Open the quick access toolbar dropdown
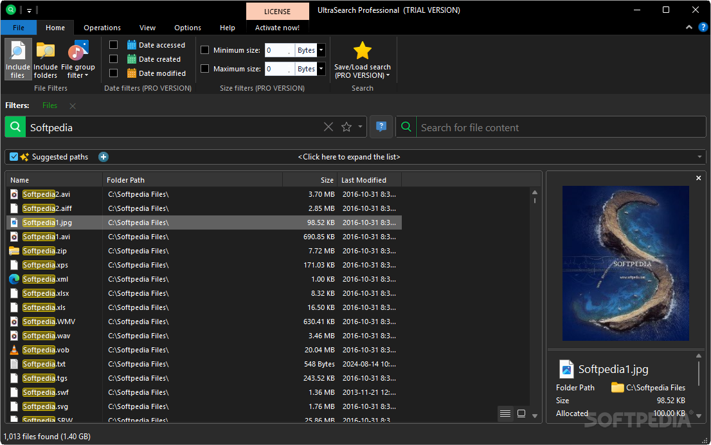Image resolution: width=711 pixels, height=445 pixels. [29, 10]
